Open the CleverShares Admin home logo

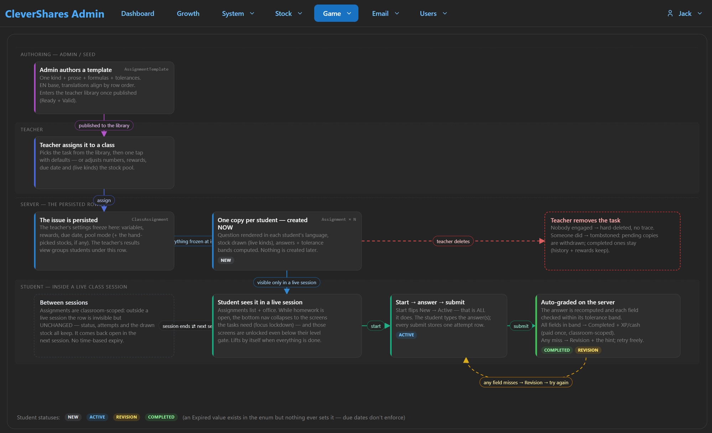pyautogui.click(x=54, y=14)
